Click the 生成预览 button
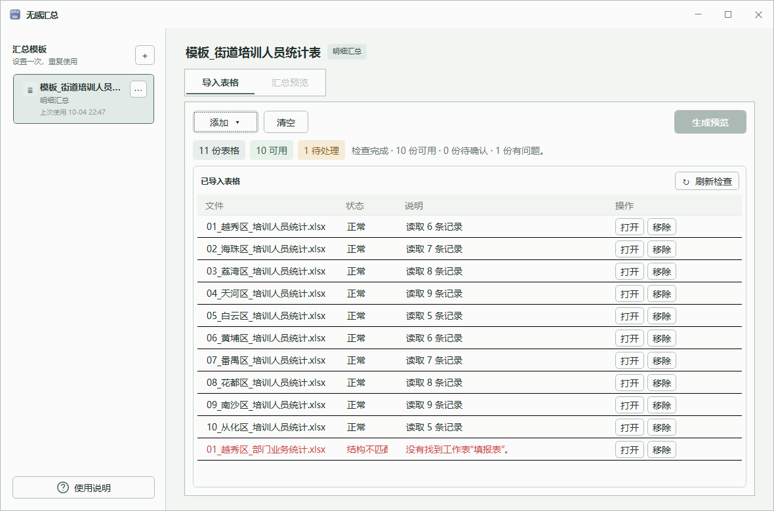The width and height of the screenshot is (774, 511). tap(710, 123)
